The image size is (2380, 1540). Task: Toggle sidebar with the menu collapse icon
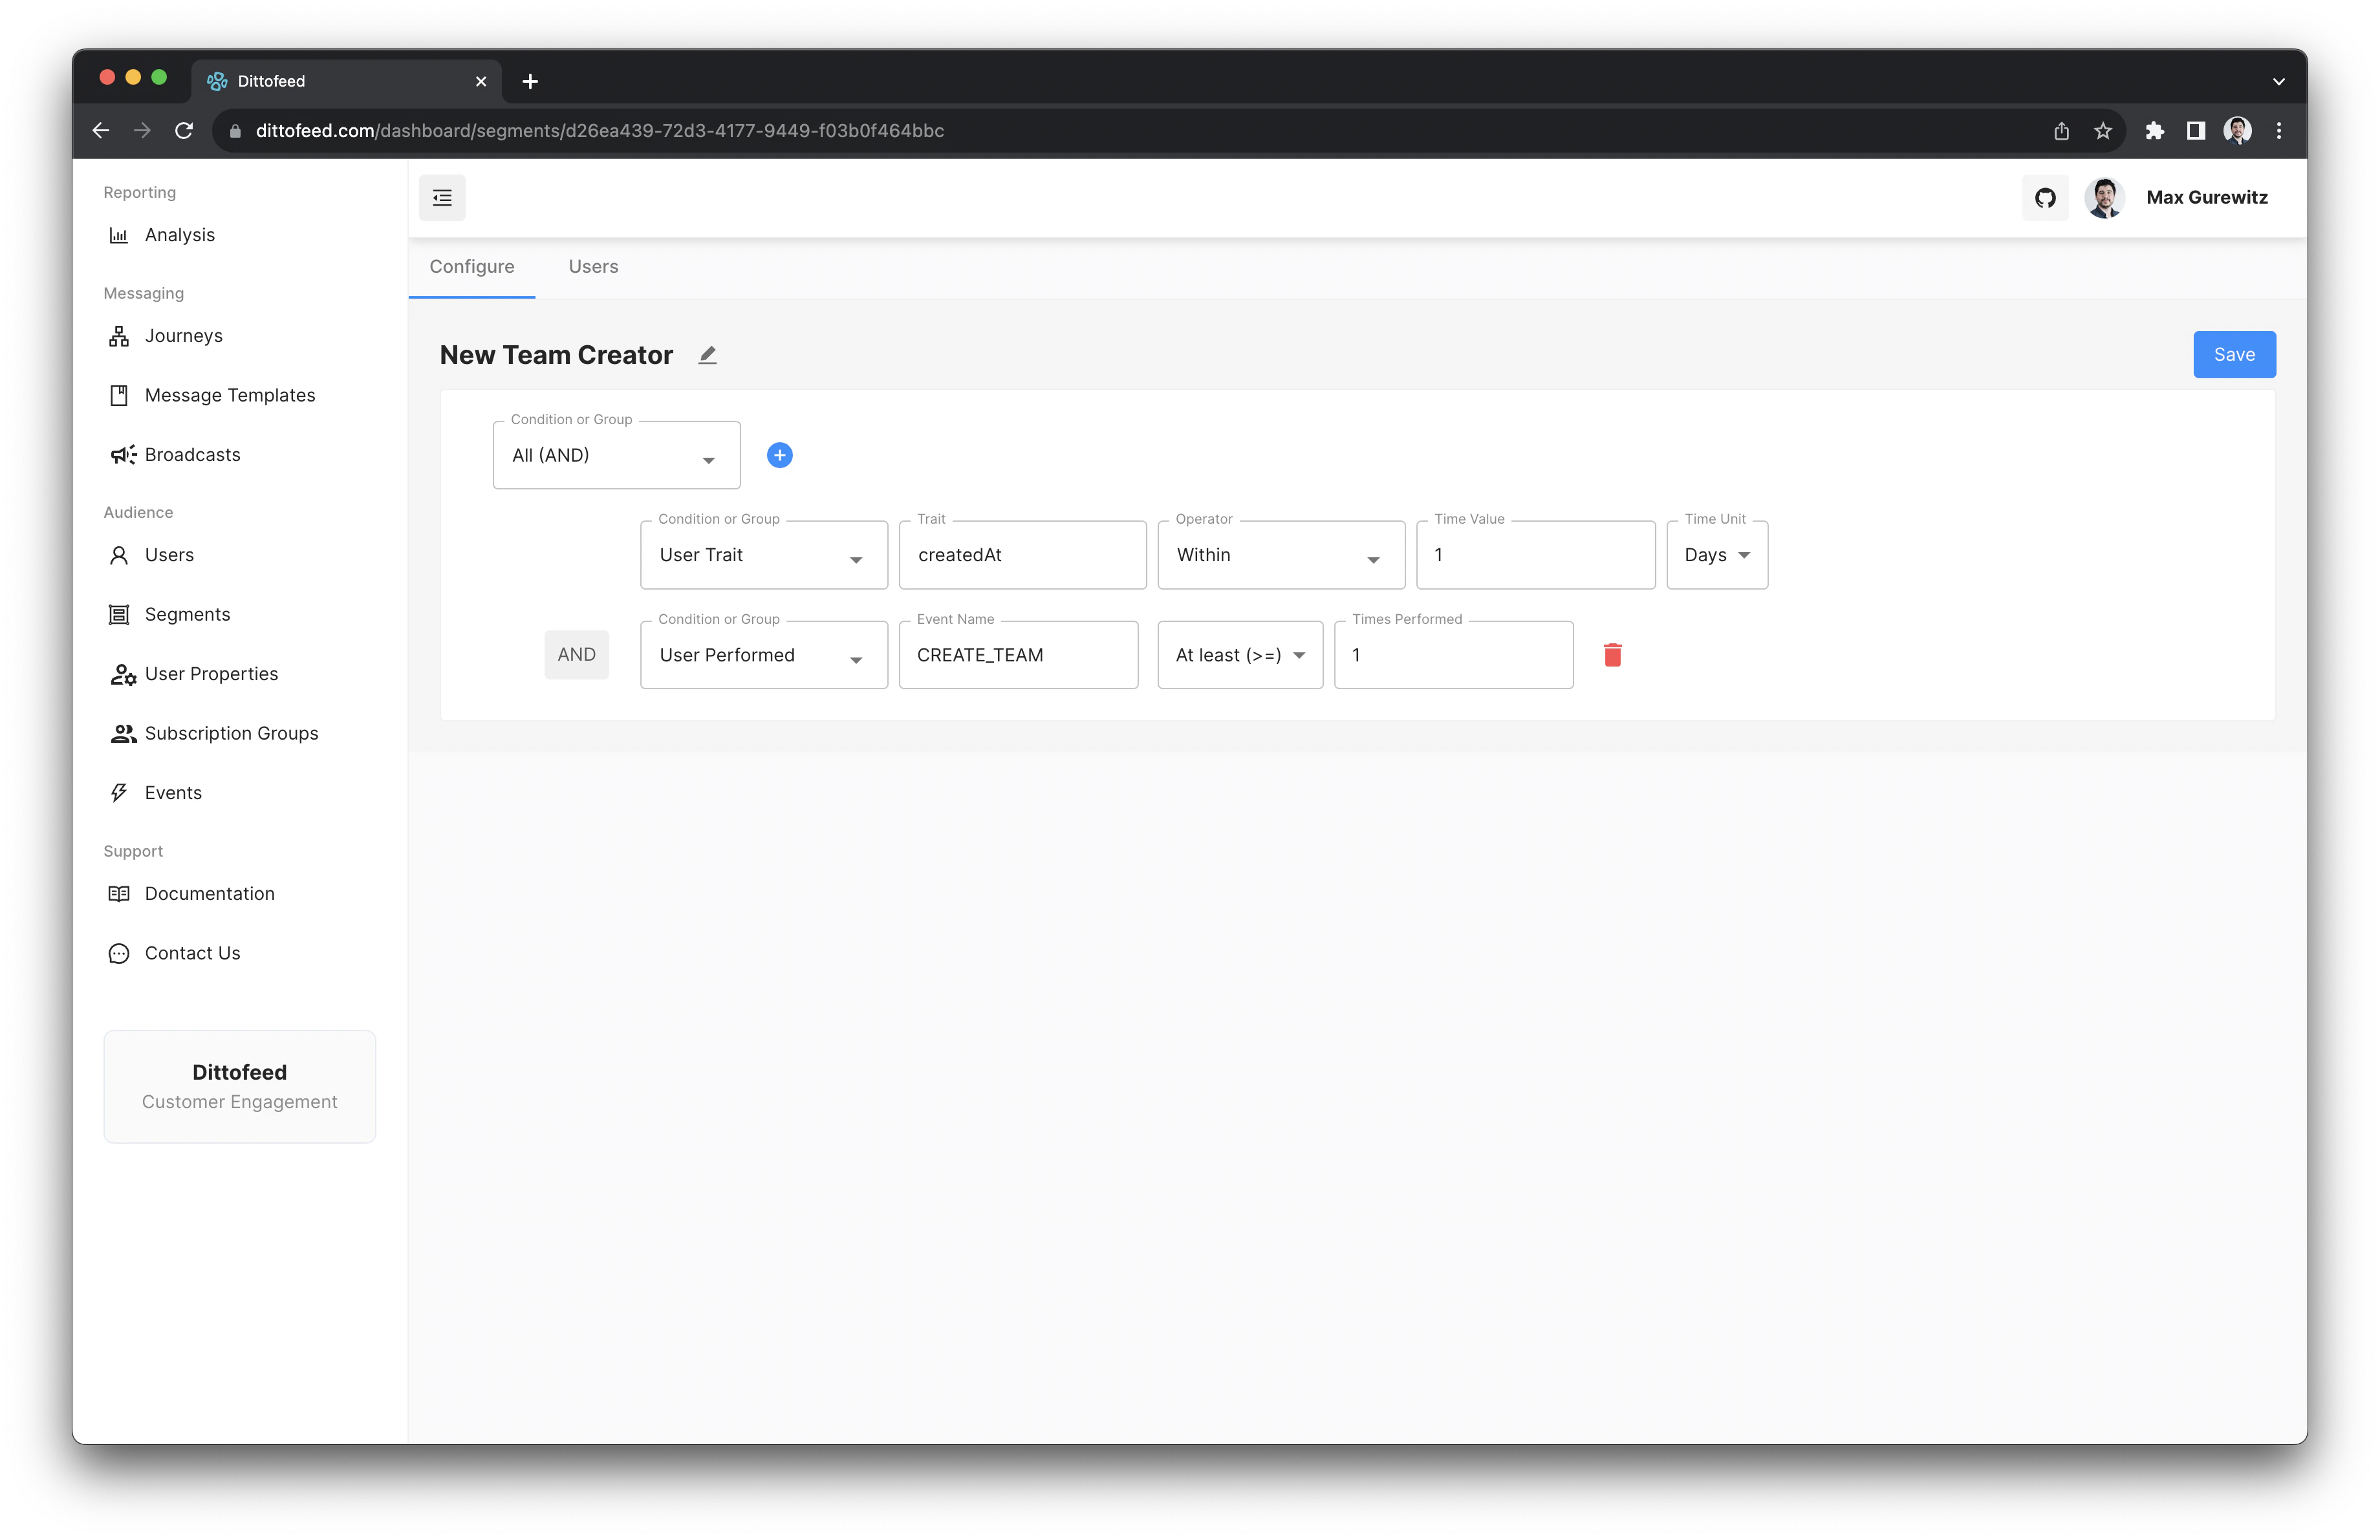442,198
